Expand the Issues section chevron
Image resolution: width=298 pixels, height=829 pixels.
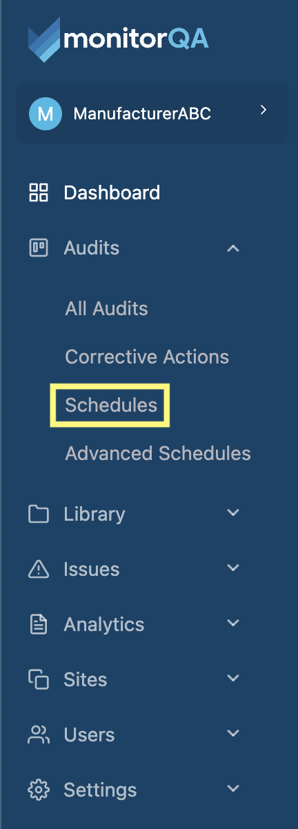pos(233,568)
